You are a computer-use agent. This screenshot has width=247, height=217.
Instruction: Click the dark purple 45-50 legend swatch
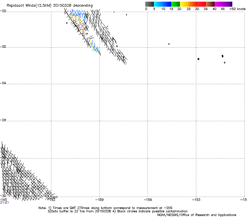click(228, 4)
